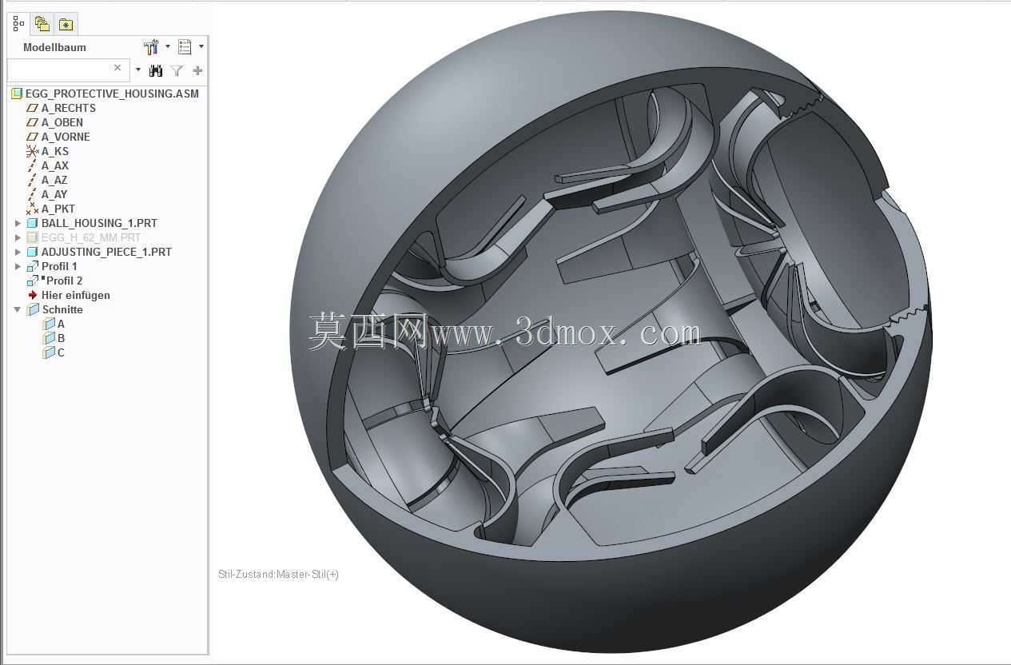Select coordinate system A_KS

55,151
